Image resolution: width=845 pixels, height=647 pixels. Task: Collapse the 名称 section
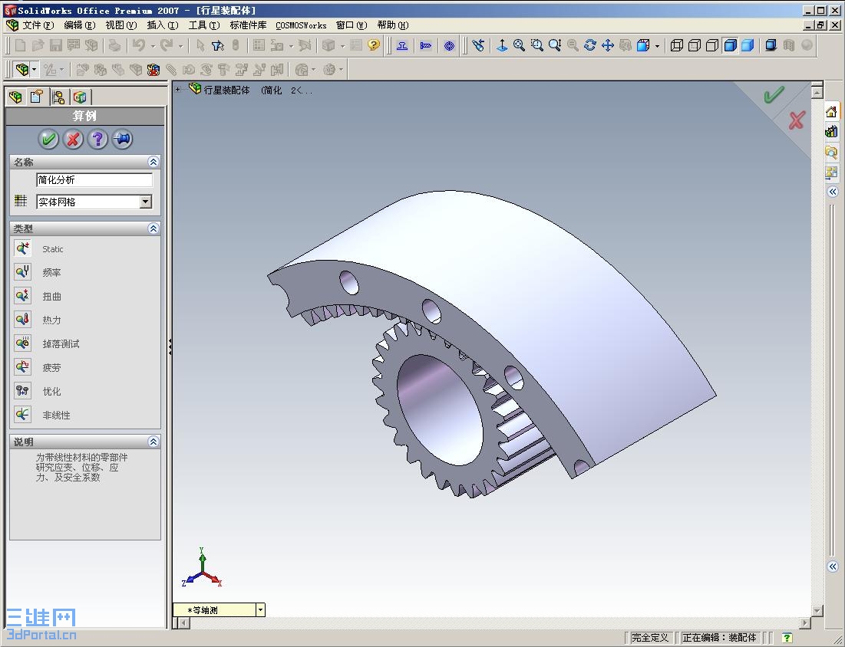[153, 162]
